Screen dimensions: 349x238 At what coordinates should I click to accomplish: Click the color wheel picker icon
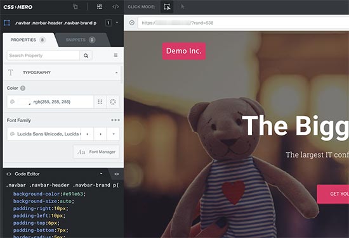click(x=113, y=102)
